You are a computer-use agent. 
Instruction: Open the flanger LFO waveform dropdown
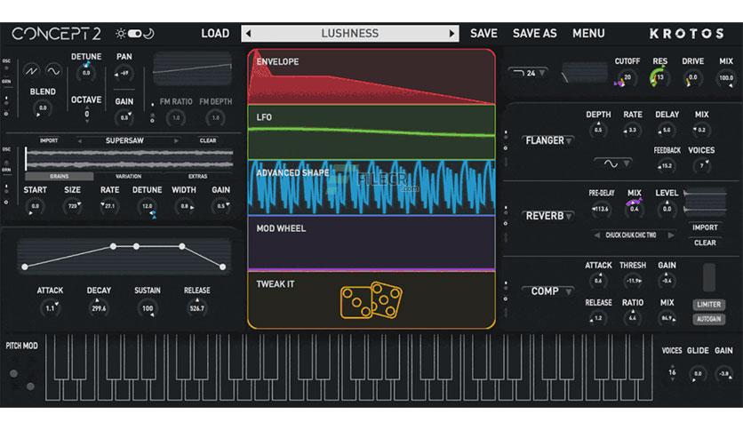point(613,163)
